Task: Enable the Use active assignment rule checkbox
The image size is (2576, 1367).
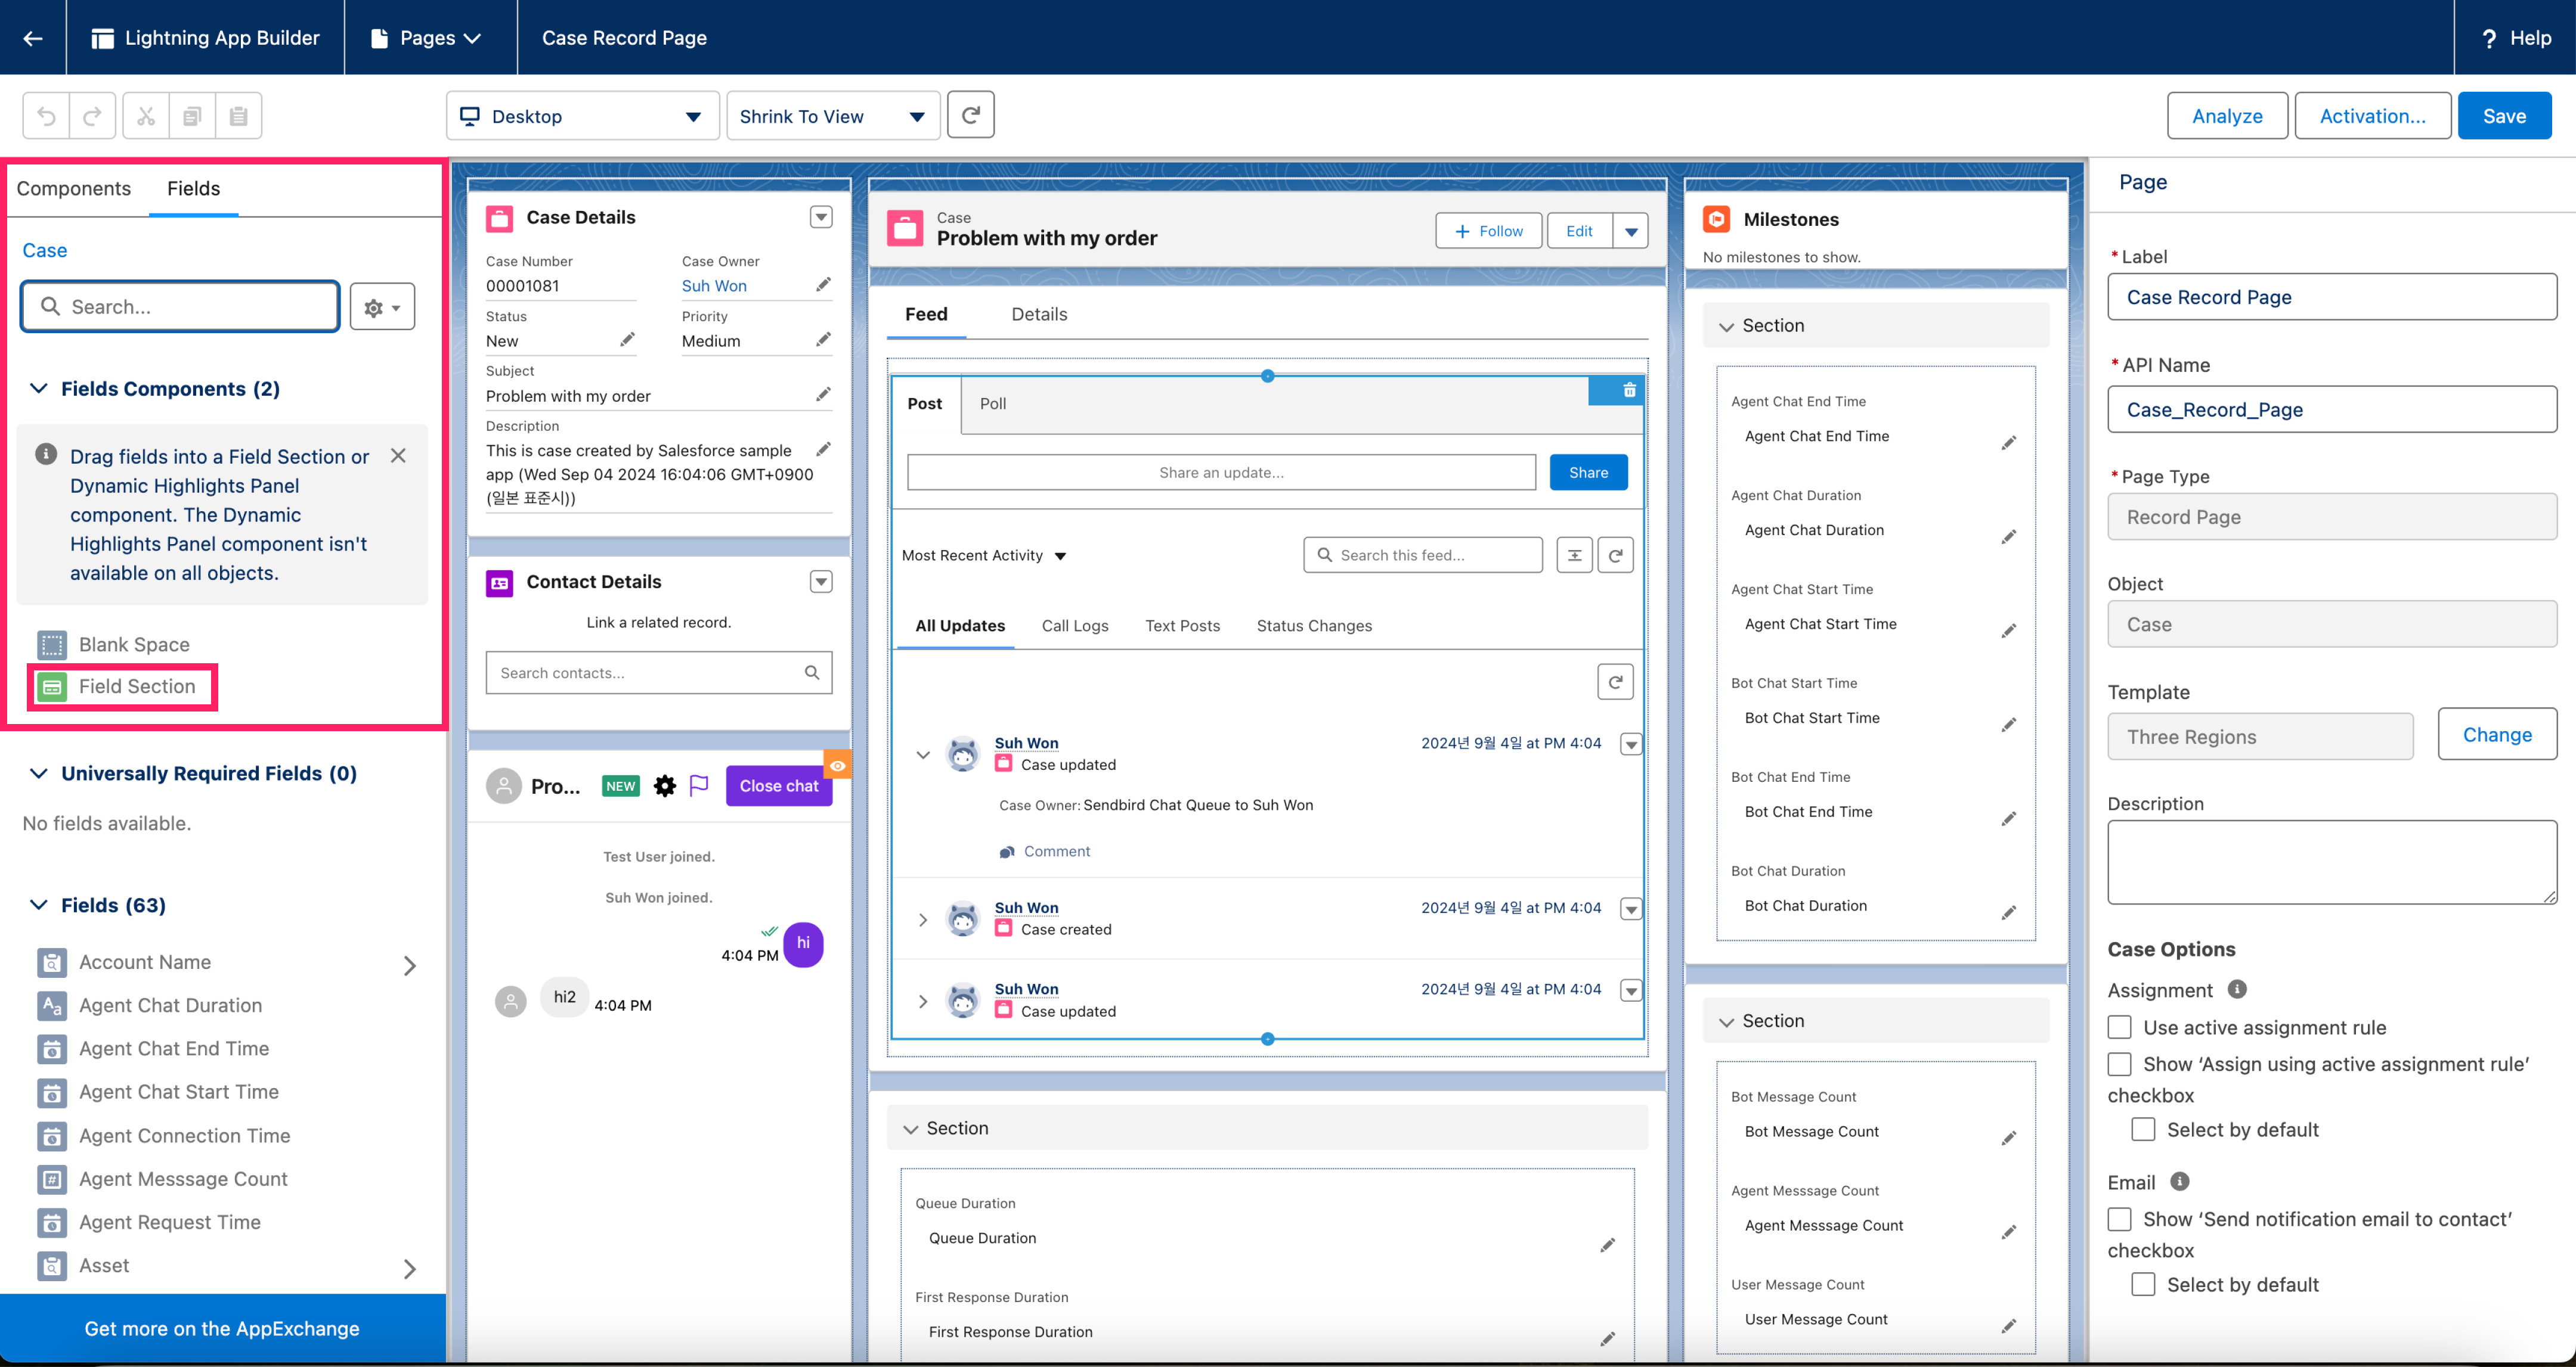Action: tap(2119, 1027)
